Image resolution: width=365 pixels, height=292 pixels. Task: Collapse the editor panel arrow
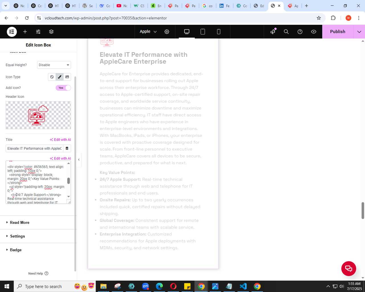(x=79, y=160)
